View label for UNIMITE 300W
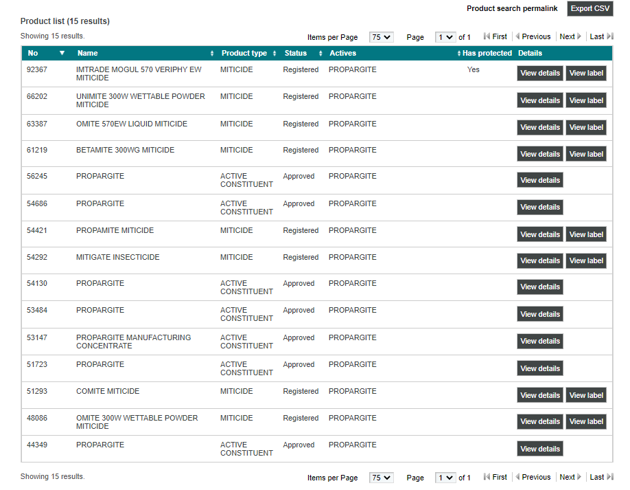The image size is (630, 490). (586, 100)
